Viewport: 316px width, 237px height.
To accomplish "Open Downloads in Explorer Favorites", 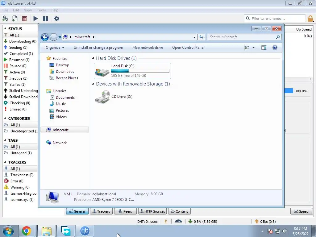I will [62, 72].
